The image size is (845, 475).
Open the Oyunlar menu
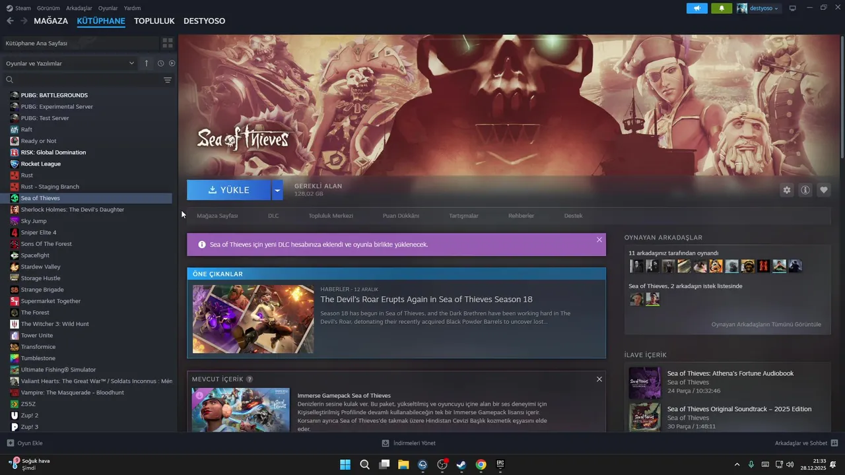click(108, 8)
